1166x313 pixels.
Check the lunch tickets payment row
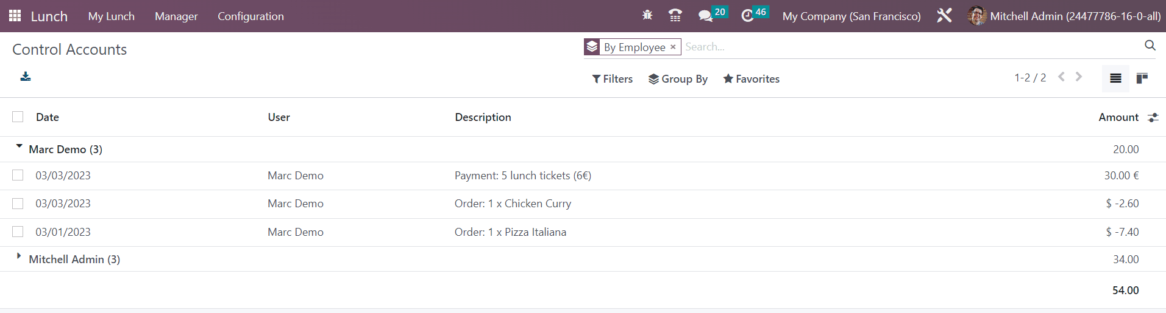coord(18,175)
